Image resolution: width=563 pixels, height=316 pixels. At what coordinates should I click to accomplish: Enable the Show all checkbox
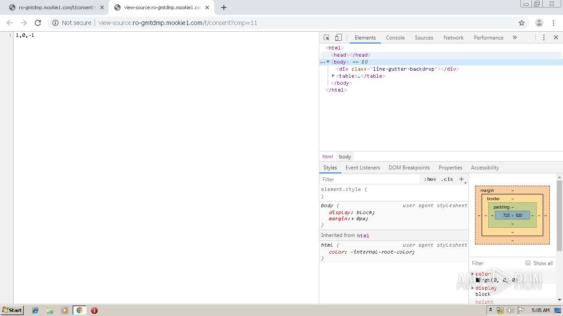point(528,263)
